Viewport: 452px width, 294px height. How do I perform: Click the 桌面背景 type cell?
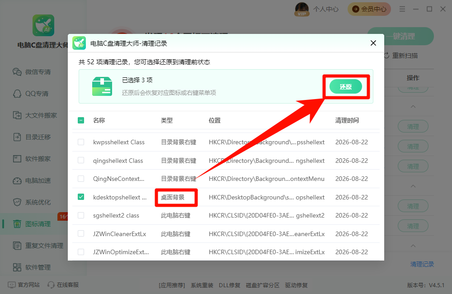(172, 197)
